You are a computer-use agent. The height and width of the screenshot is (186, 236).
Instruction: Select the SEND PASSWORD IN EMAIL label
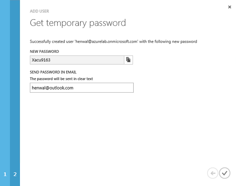(x=53, y=72)
